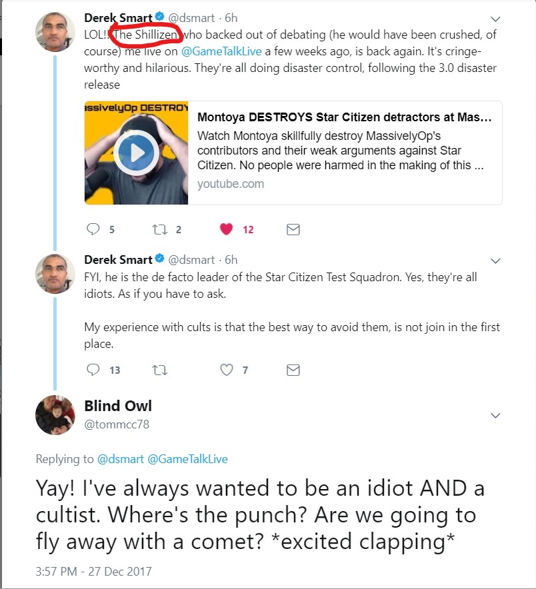Open the 3:57 PM - 27 Dec 2017 timestamp
Screen dimensions: 536x589
pos(94,571)
